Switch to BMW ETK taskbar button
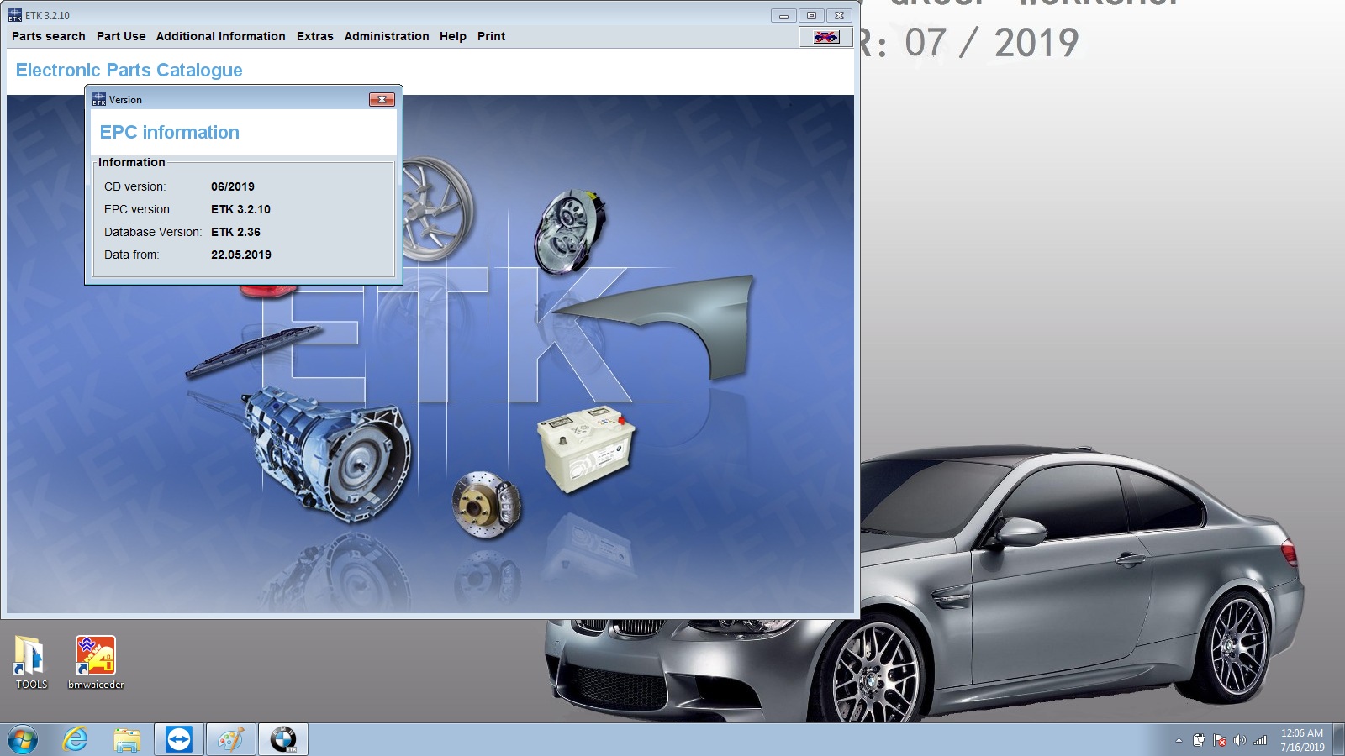 click(x=283, y=740)
